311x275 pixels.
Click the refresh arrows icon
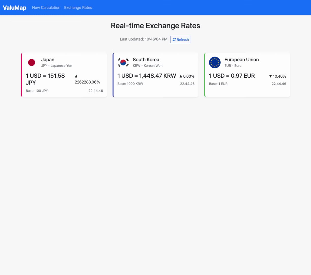pyautogui.click(x=174, y=39)
